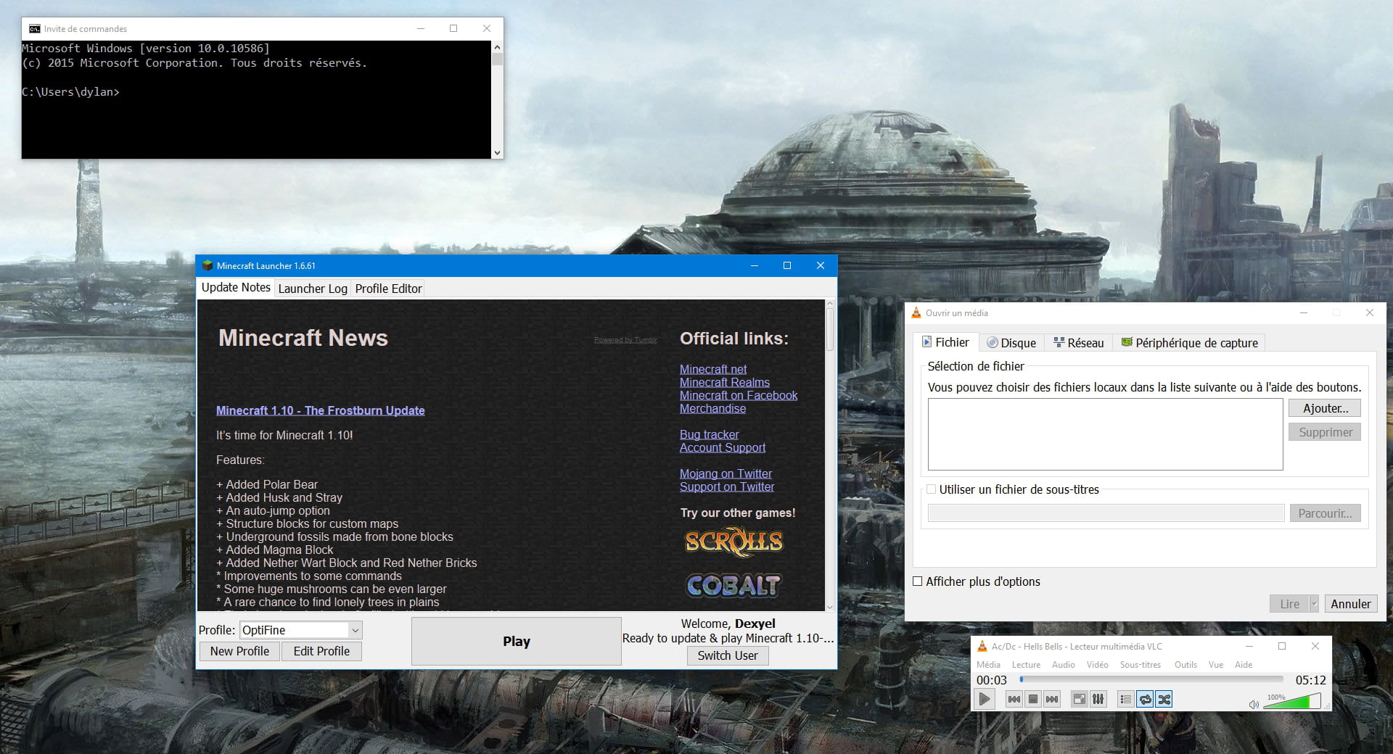Click the Cobalt game logo
Viewport: 1393px width, 754px height.
pyautogui.click(x=733, y=584)
